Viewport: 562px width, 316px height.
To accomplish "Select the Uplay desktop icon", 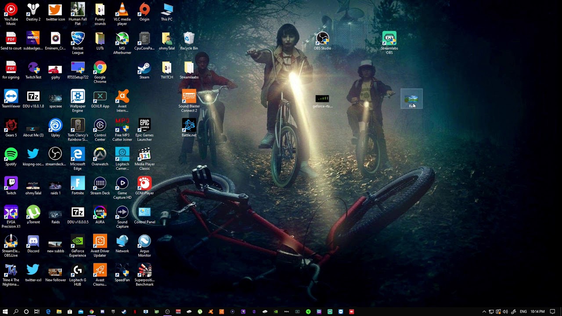I will pos(55,128).
